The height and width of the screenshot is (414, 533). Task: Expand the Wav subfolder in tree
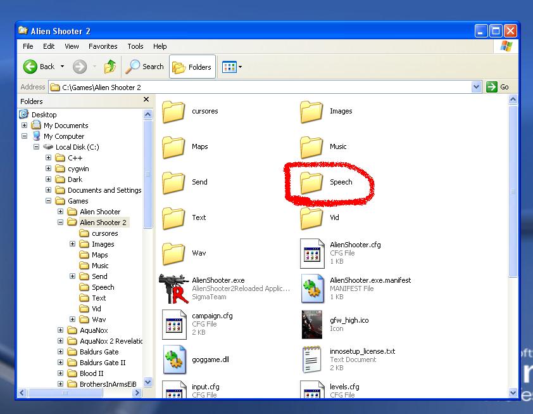(x=72, y=320)
